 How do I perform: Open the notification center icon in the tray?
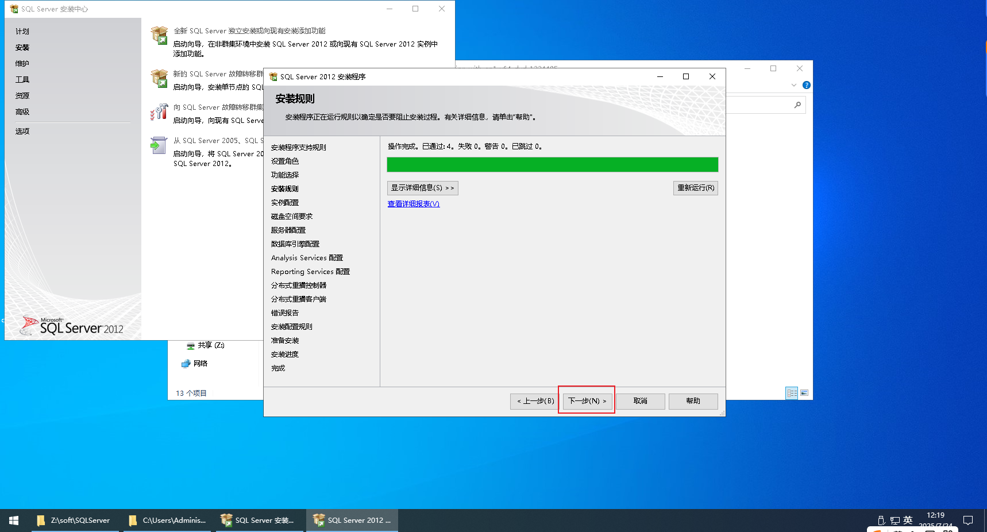click(968, 521)
